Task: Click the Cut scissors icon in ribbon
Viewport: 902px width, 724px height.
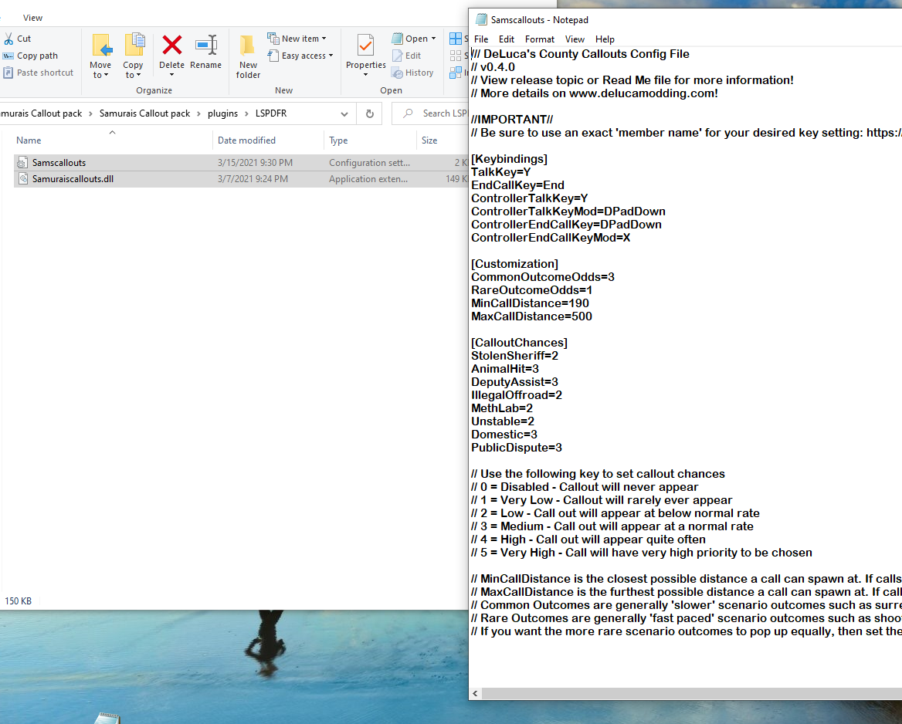Action: 8,39
